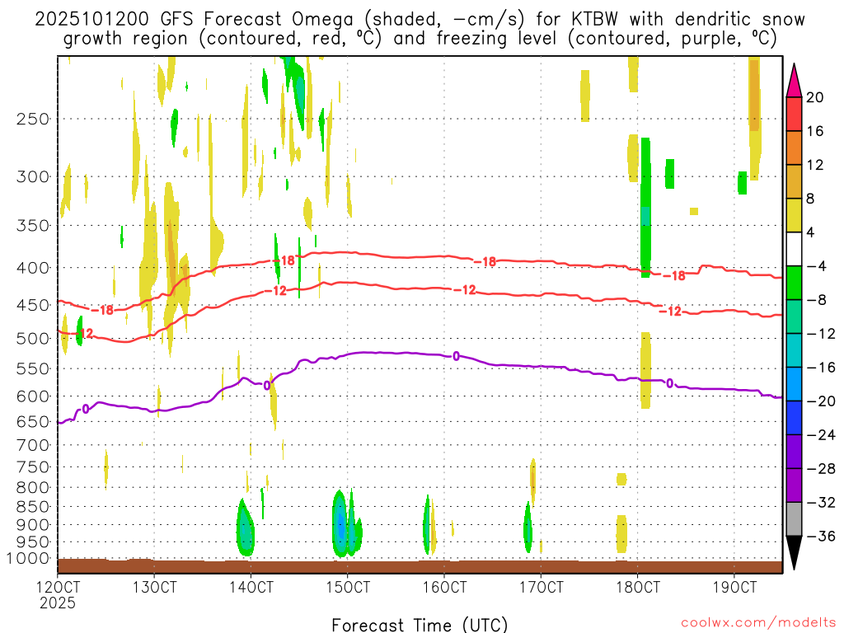Click the 550 pressure level label
This screenshot has width=844, height=633.
[x=33, y=368]
